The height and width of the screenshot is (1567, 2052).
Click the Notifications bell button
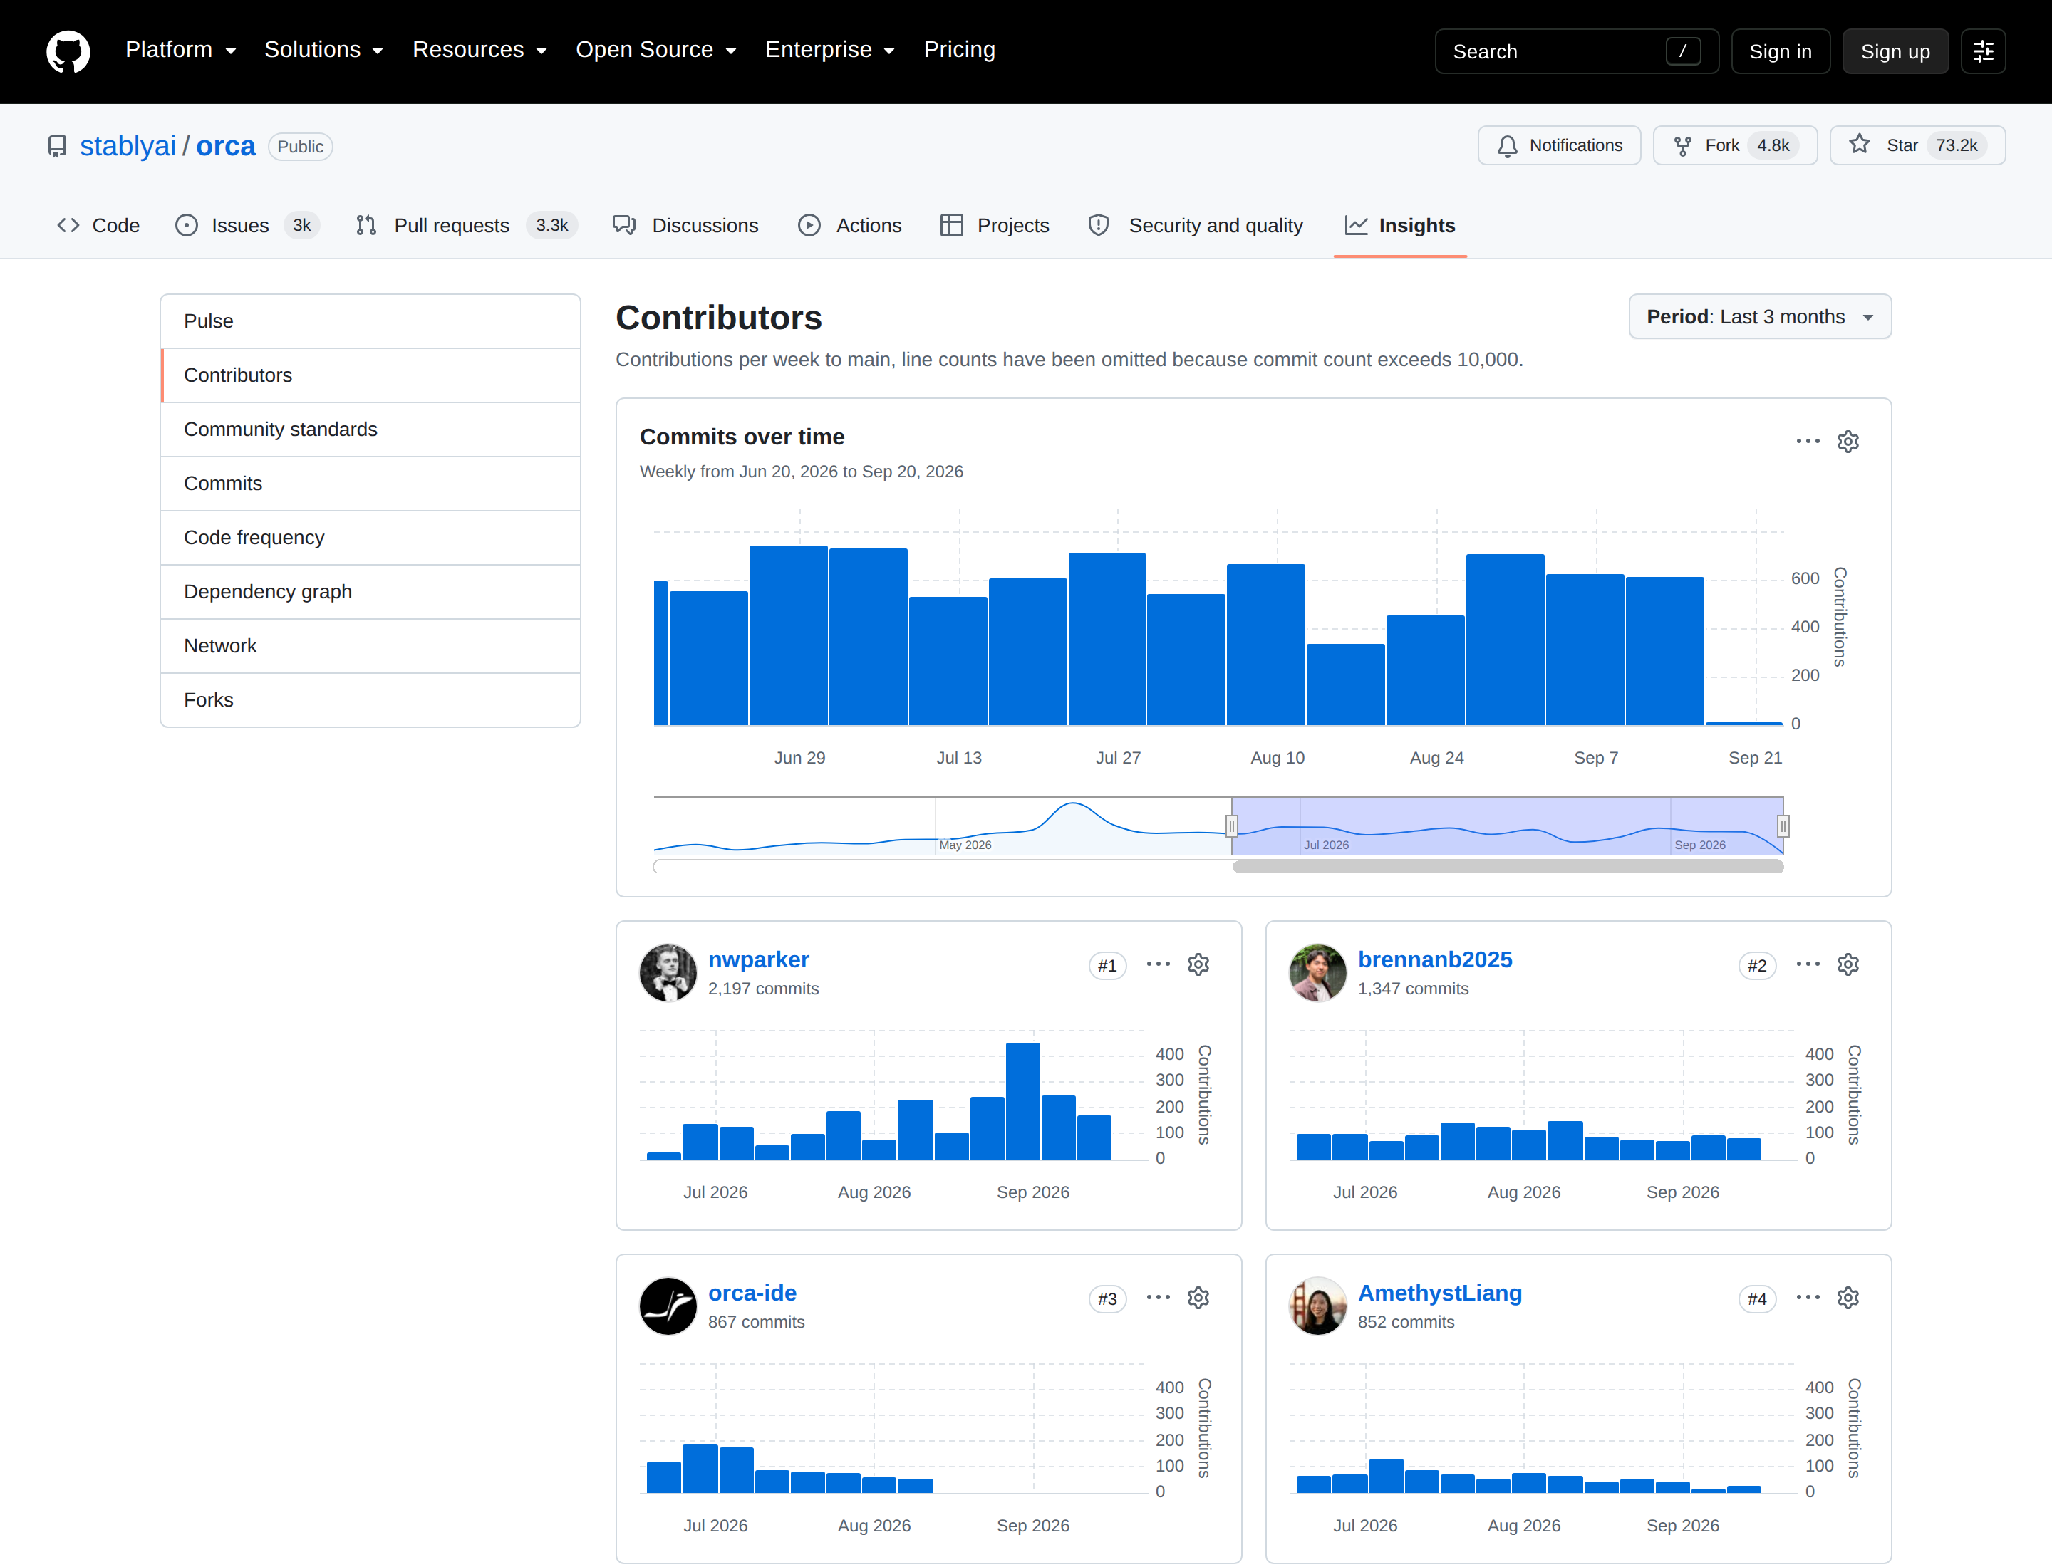tap(1558, 145)
